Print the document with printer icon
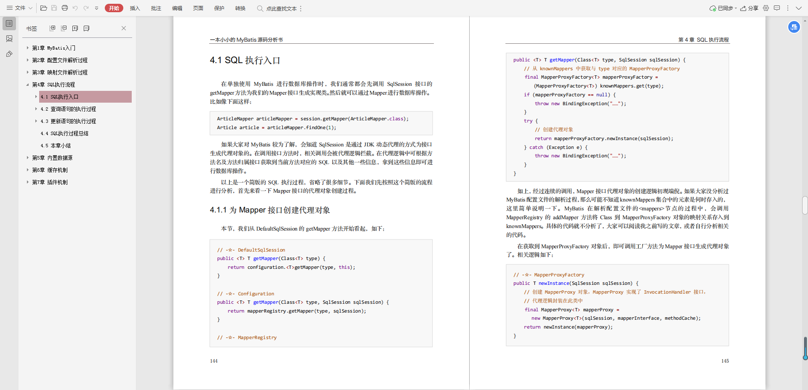 tap(65, 8)
